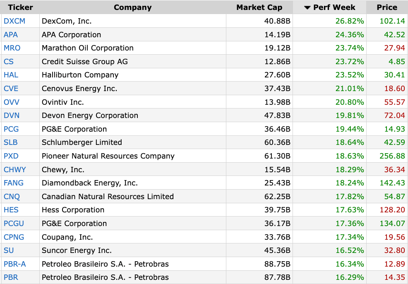Select Schlumberger Limited company cell
The image size is (408, 284).
(x=82, y=142)
